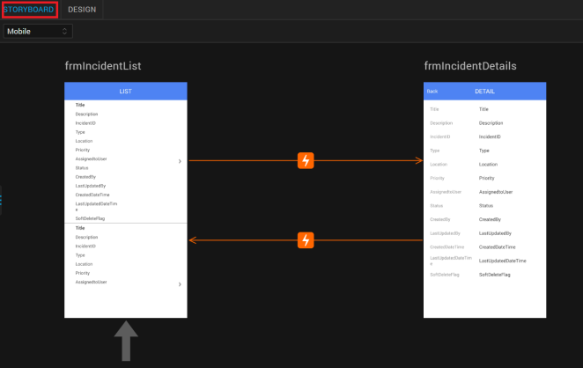Click the arrowhead pointing into frmIncidentDetails
This screenshot has height=368, width=583.
[x=419, y=160]
